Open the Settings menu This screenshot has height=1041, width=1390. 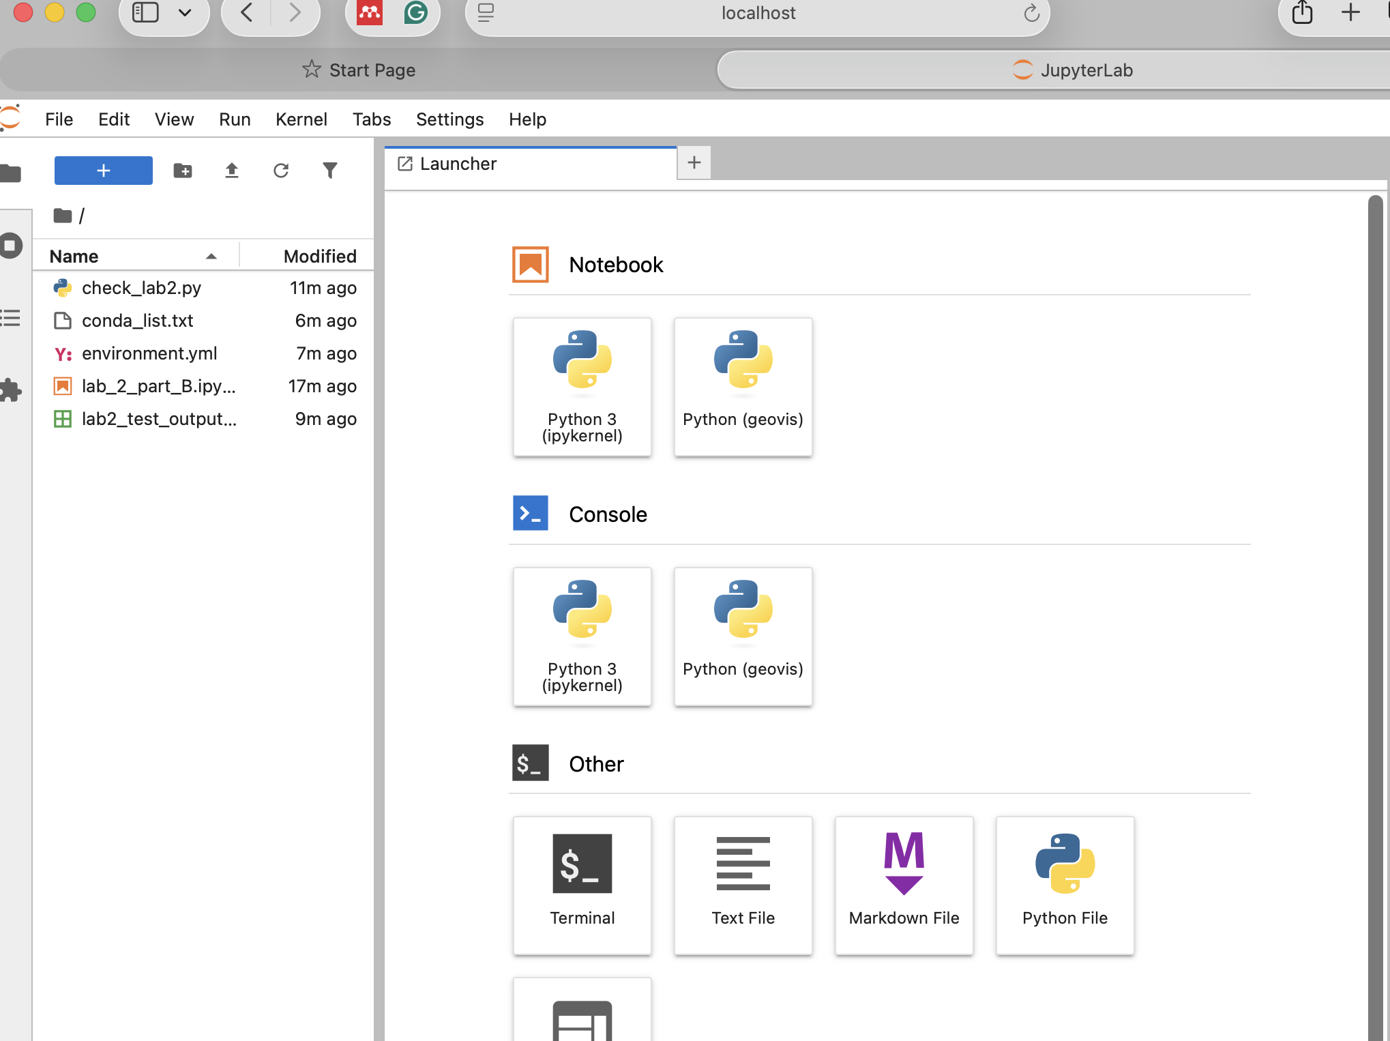coord(449,119)
